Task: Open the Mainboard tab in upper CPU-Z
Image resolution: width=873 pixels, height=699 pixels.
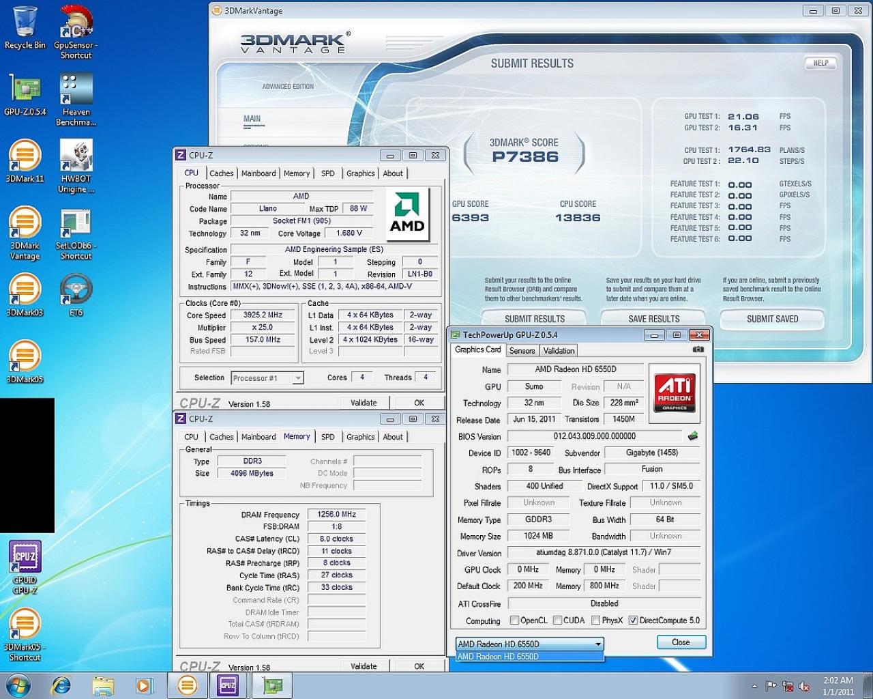Action: 258,173
